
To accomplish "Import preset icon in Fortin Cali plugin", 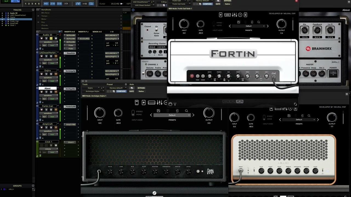I will 252,22.
